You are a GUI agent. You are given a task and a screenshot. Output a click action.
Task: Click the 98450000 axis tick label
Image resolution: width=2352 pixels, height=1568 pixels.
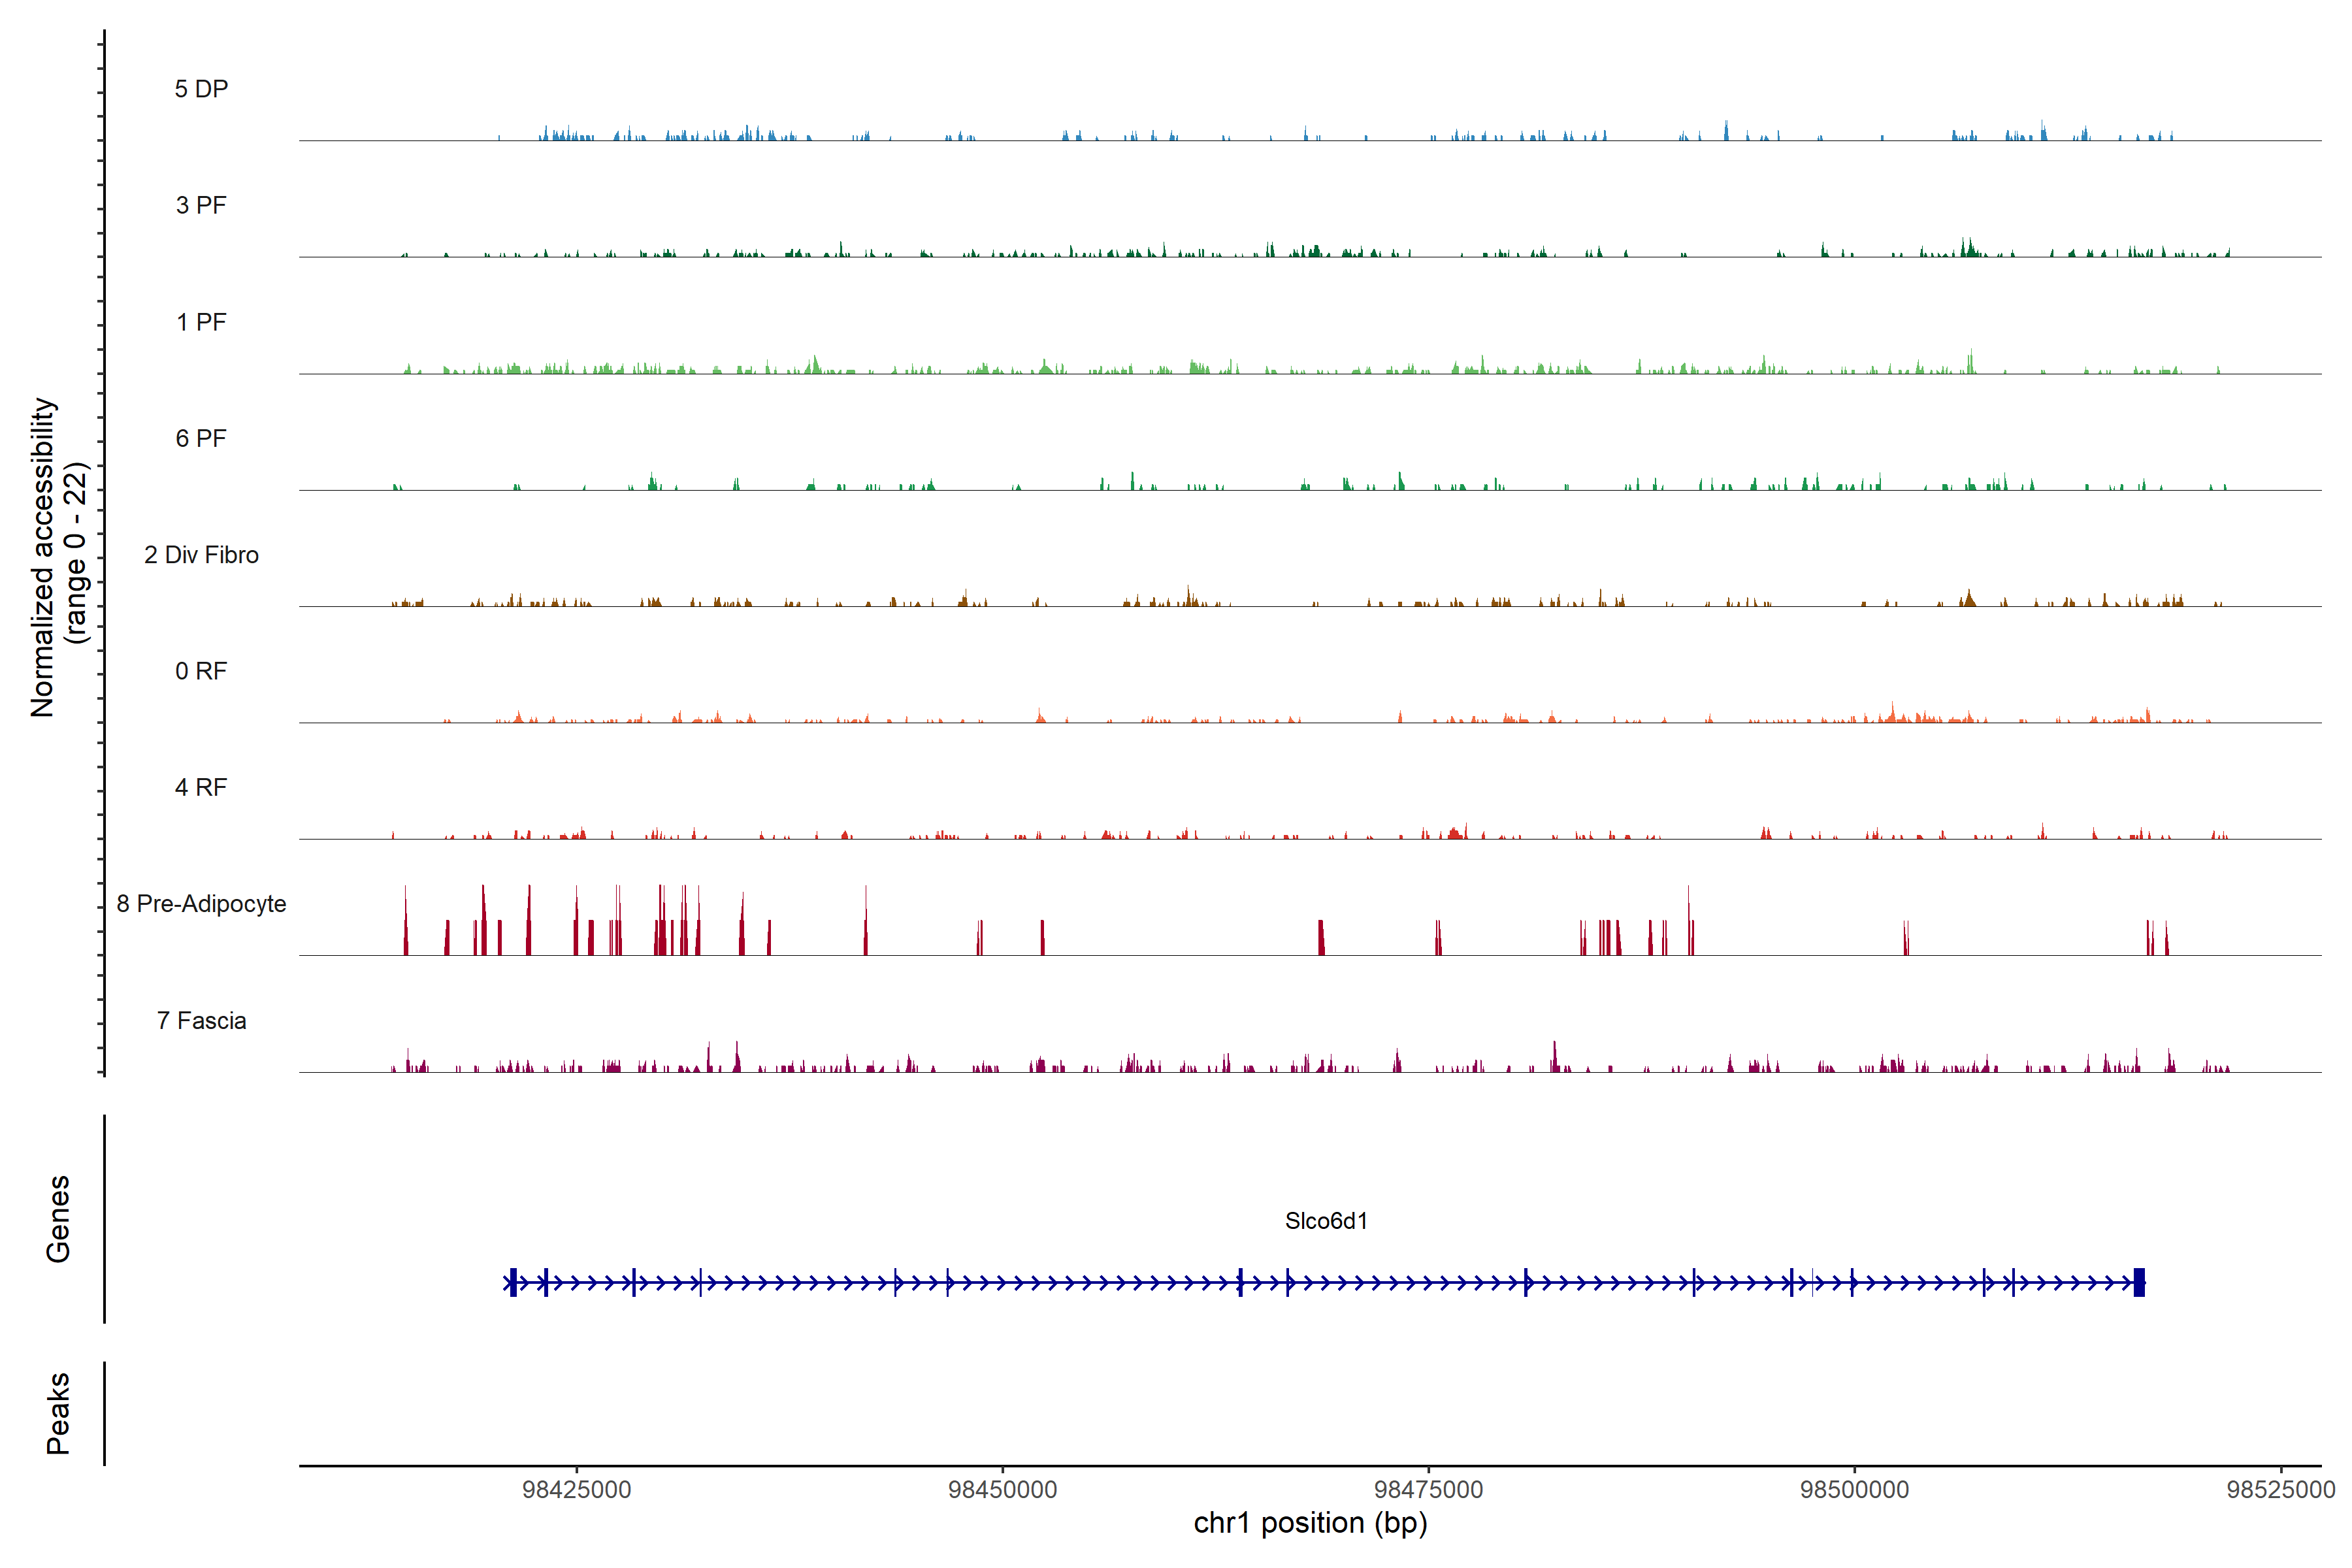[x=1003, y=1489]
